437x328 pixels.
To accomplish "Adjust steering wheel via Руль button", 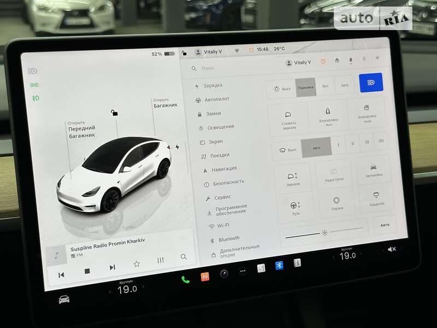I will [296, 208].
